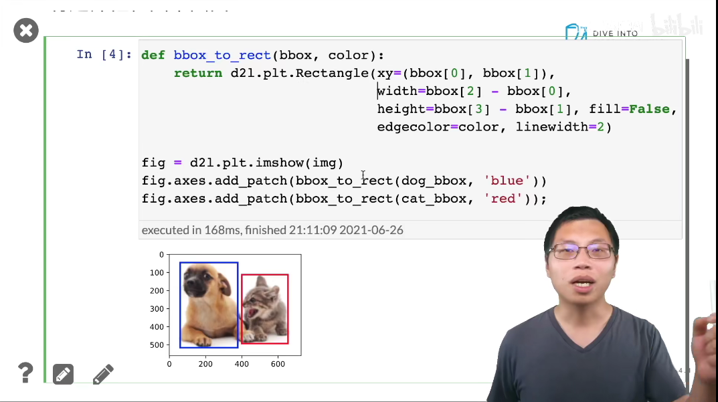Click the blue bounding box around the dog

(x=209, y=305)
